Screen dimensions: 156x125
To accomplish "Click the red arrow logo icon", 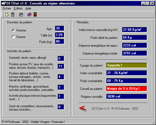I will pos(83,109).
